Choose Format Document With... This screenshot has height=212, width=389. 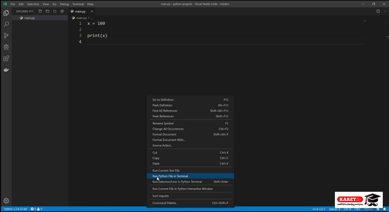coord(190,140)
